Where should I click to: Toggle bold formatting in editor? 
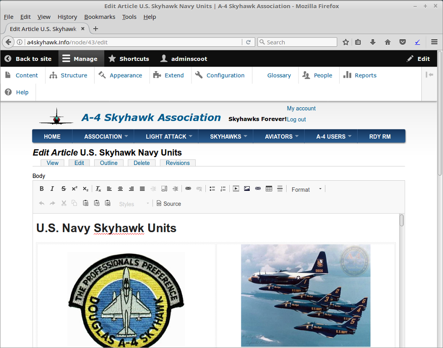coord(42,189)
